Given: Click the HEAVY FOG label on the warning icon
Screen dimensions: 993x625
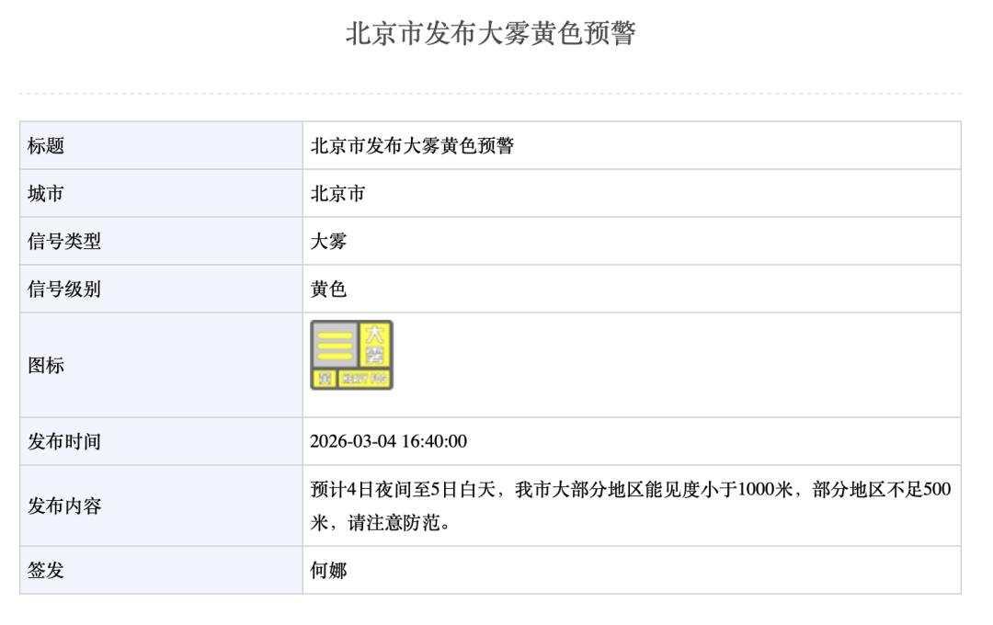Looking at the screenshot, I should (x=365, y=378).
